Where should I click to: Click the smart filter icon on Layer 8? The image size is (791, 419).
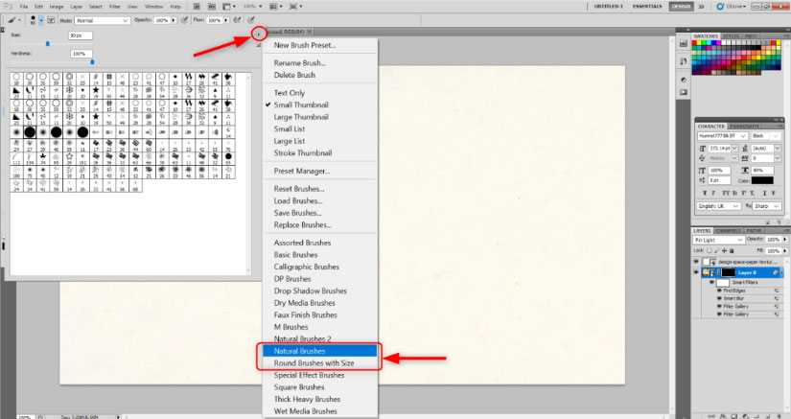778,272
